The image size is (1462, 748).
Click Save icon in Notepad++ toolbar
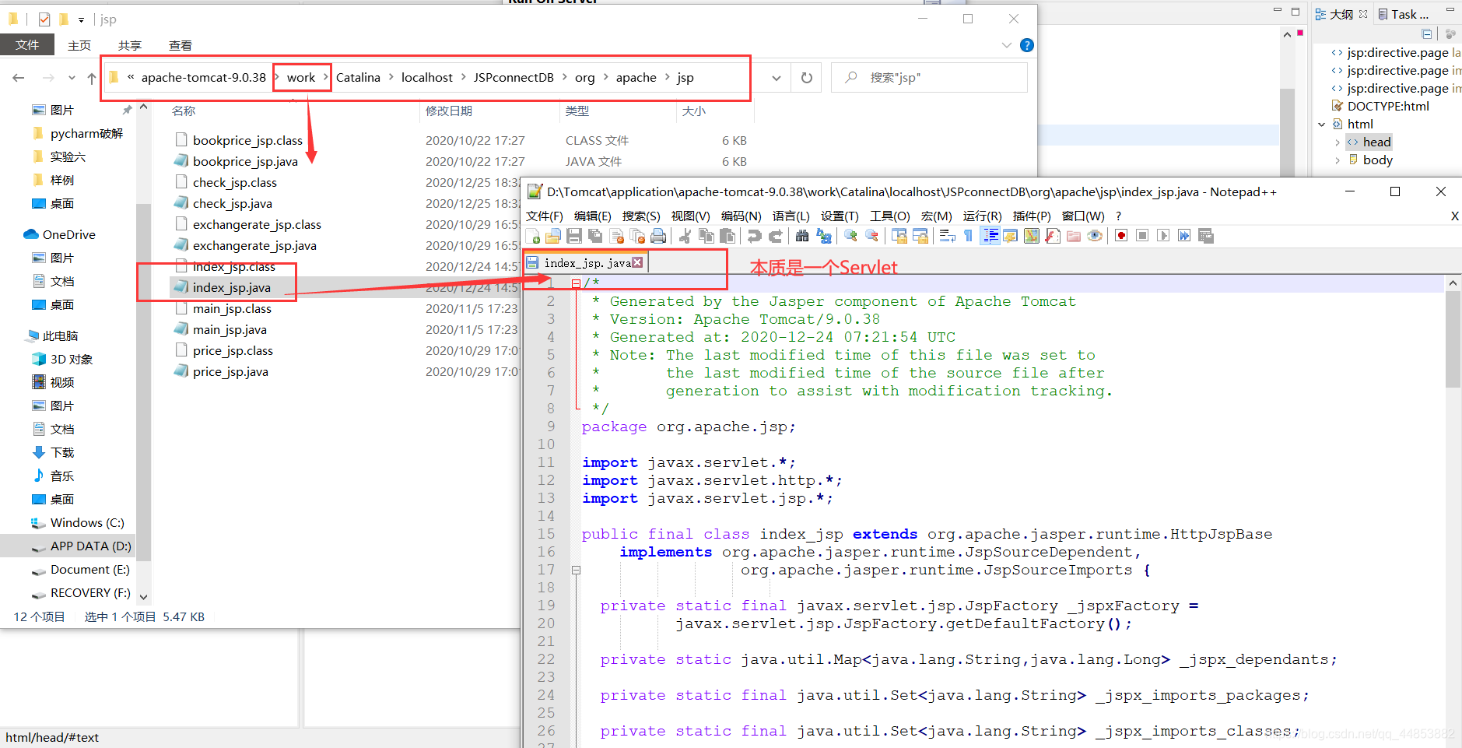(x=574, y=236)
